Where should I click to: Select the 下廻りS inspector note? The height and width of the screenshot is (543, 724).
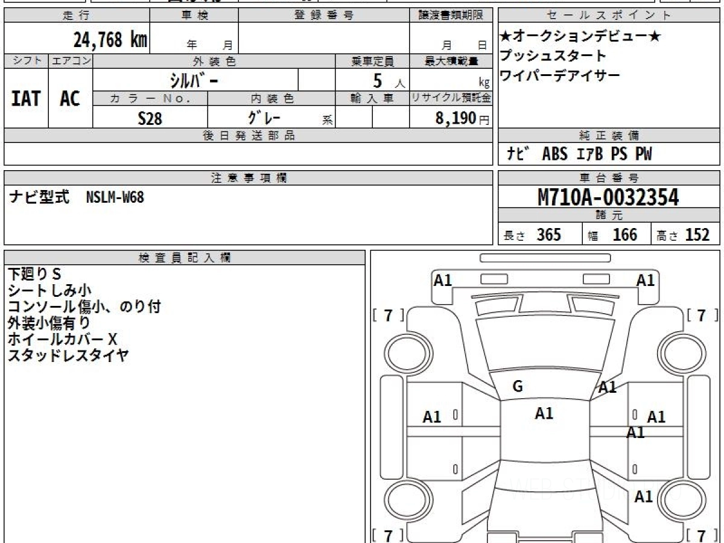(x=35, y=274)
